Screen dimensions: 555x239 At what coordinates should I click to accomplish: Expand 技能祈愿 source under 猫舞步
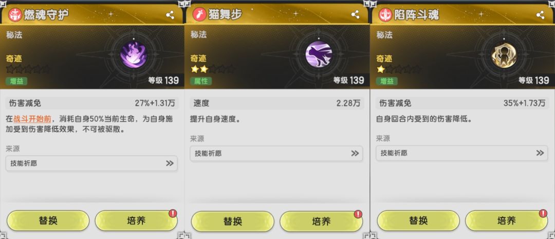pos(276,153)
